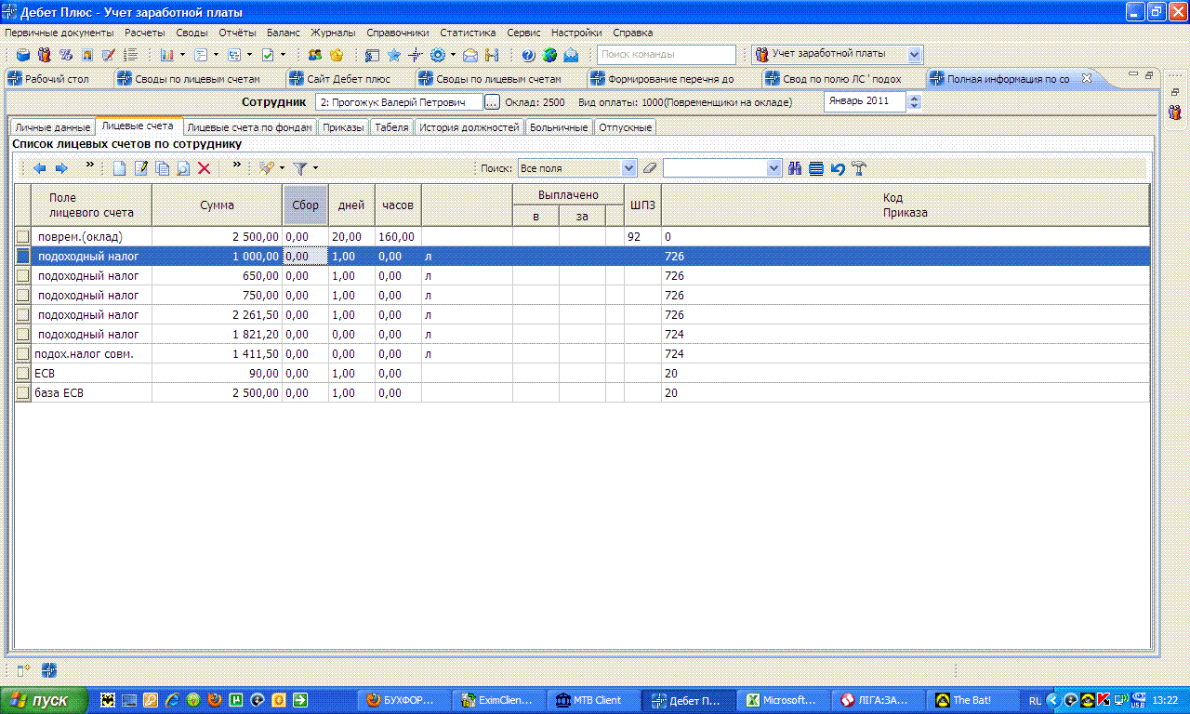Viewport: 1190px width, 714px height.
Task: Tick checkbox for подоходный налог 750,00 row
Action: coord(23,296)
